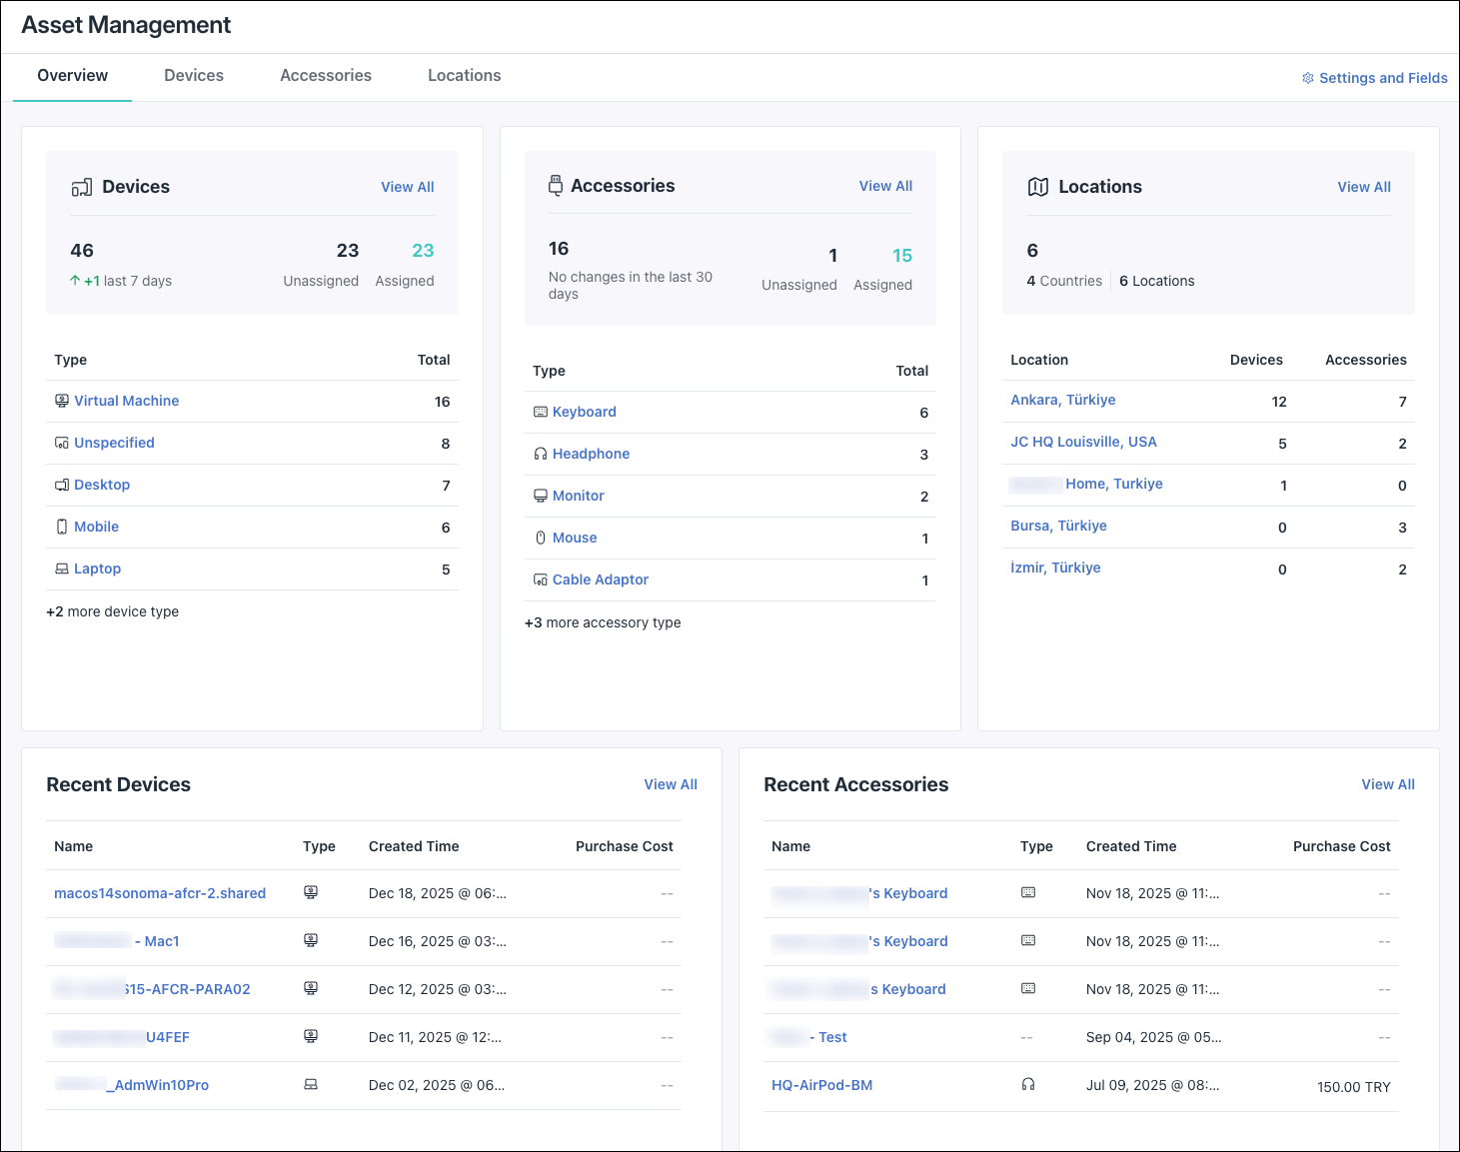This screenshot has height=1152, width=1460.
Task: Click View All on the Devices card
Action: tap(407, 186)
